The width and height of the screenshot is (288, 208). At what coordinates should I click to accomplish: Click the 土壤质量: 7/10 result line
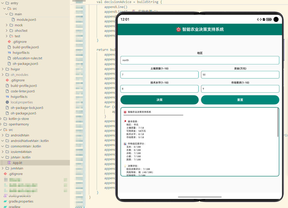(x=135, y=128)
